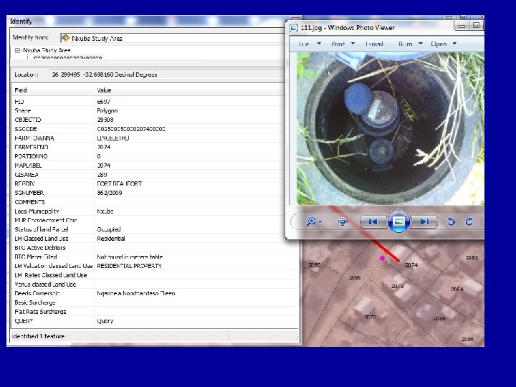Expand the Print dropdown arrow
The height and width of the screenshot is (387, 516).
tap(353, 44)
